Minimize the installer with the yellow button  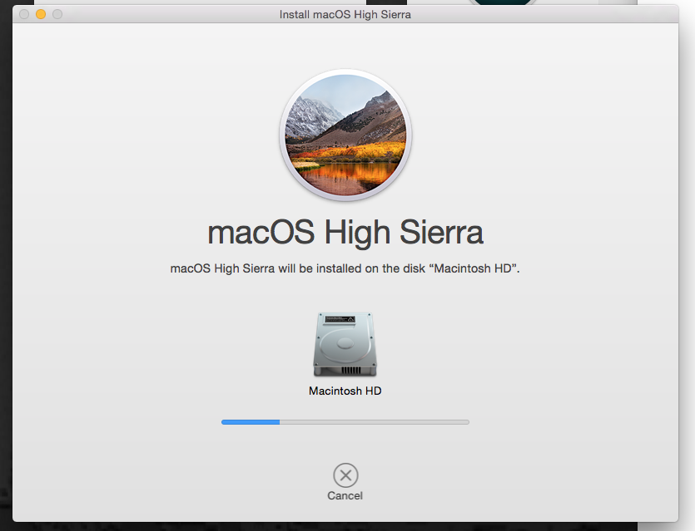pos(41,14)
